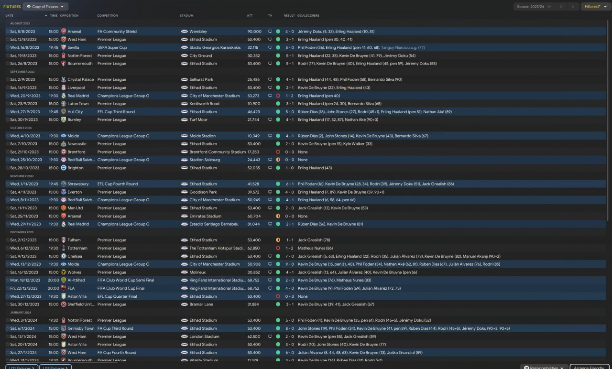This screenshot has height=369, width=612.
Task: Tick the selector for Sat, 2/9/2023 fixture
Action: tap(8, 80)
